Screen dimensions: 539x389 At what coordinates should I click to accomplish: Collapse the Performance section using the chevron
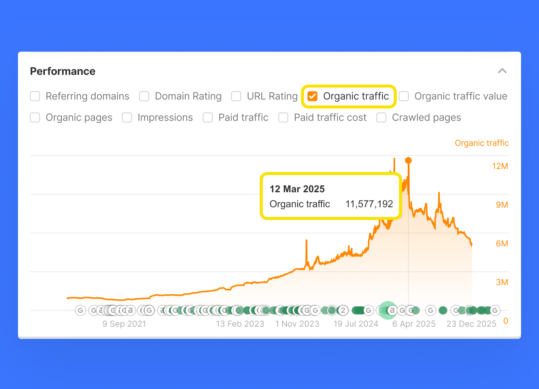point(503,71)
